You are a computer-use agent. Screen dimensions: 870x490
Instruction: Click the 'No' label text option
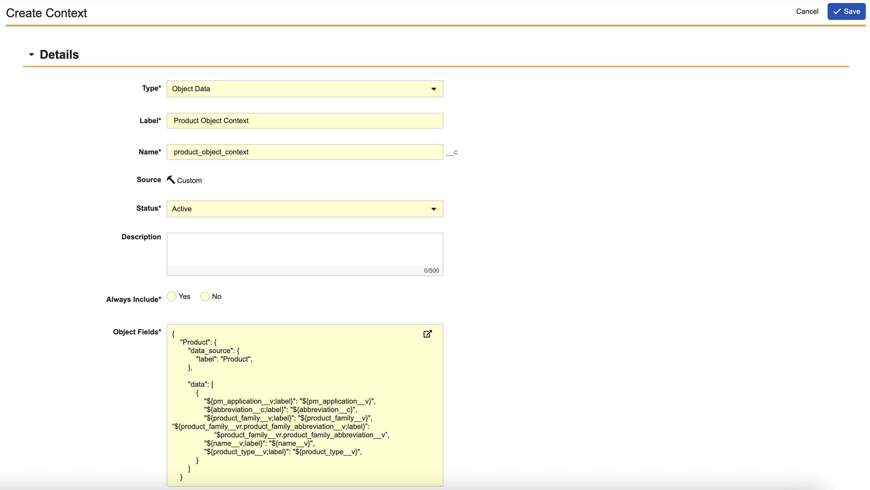pos(217,296)
